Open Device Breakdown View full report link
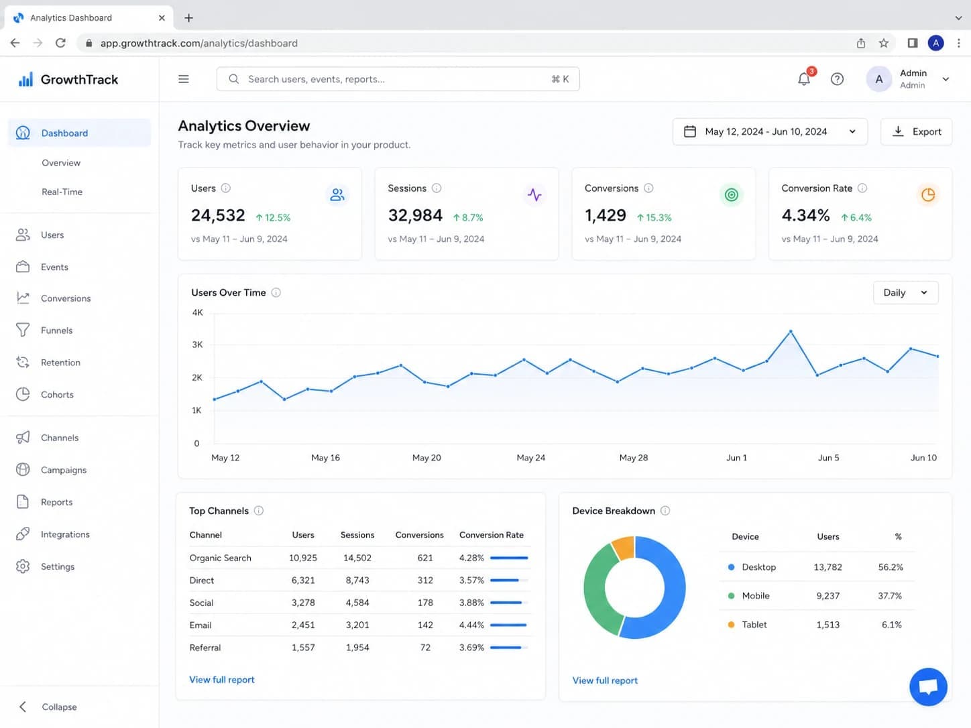This screenshot has height=728, width=971. [x=605, y=680]
